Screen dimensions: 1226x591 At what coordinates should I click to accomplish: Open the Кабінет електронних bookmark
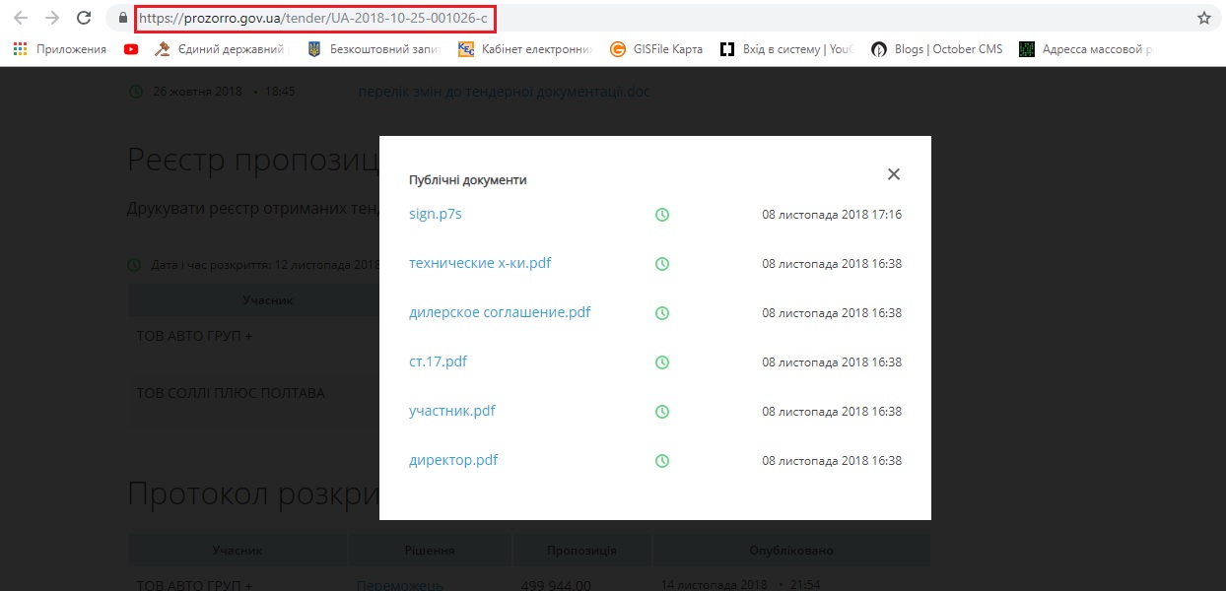click(x=524, y=49)
